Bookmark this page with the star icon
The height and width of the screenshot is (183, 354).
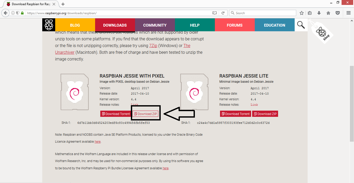coord(302,13)
